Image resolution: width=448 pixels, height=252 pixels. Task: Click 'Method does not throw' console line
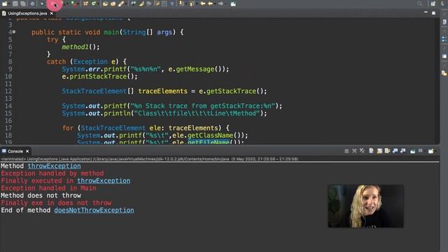point(41,195)
